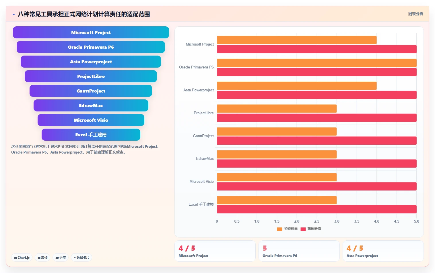Click the small icon before the title
Image resolution: width=435 pixels, height=273 pixels.
coord(13,14)
